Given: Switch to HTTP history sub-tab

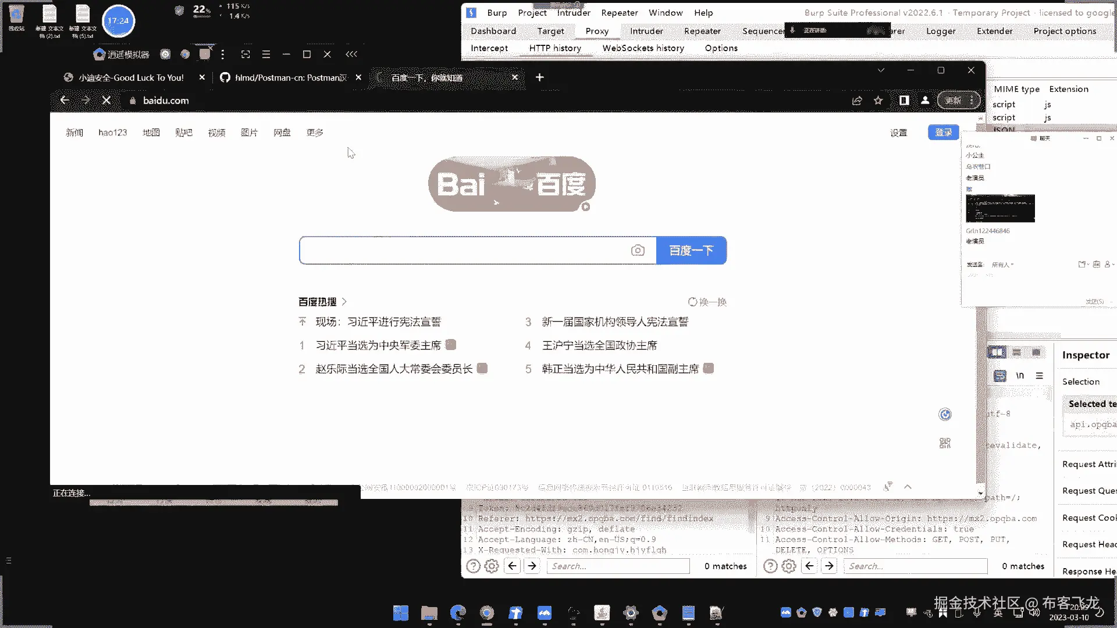Looking at the screenshot, I should click(x=554, y=48).
